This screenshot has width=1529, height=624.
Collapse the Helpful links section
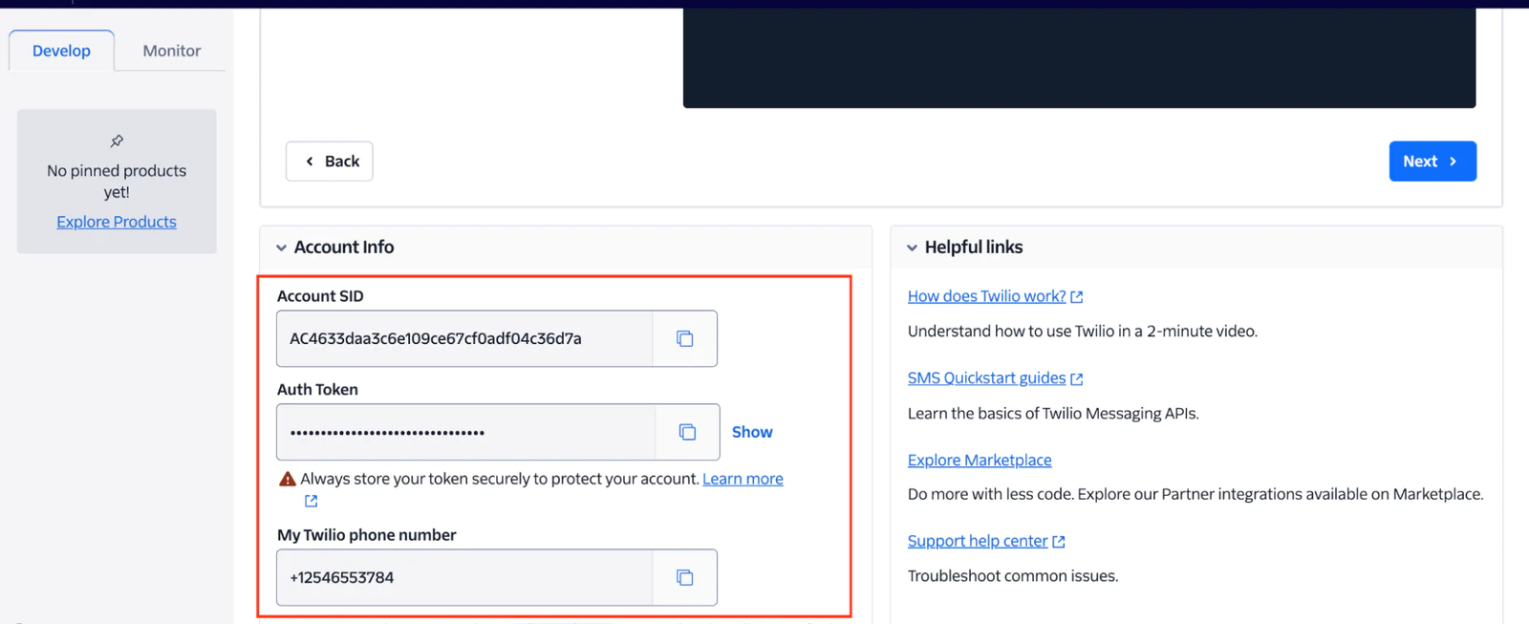(912, 247)
